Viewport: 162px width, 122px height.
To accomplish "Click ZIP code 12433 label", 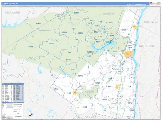I will coord(108,42).
